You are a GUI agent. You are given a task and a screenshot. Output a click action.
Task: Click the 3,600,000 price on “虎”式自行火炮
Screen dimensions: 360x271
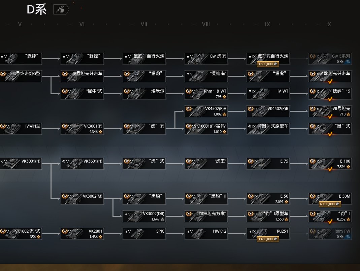coord(268,64)
